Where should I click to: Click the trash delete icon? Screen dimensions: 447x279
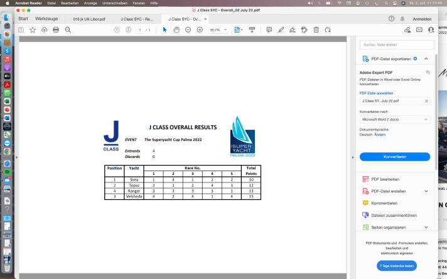point(316,29)
